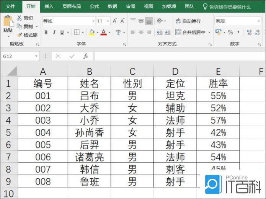Open Clipboard group dialog launcher
Screen dimensions: 266x199
tap(38, 44)
